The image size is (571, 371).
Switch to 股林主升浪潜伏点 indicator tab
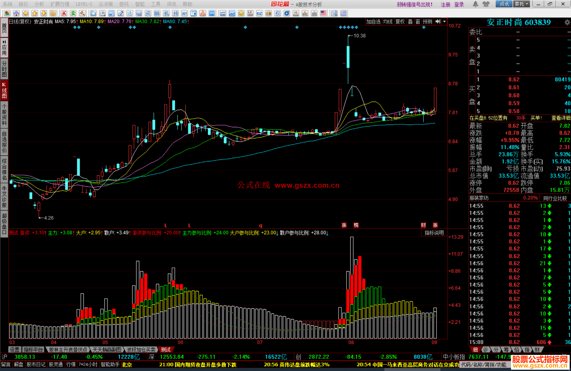pyautogui.click(x=68, y=350)
